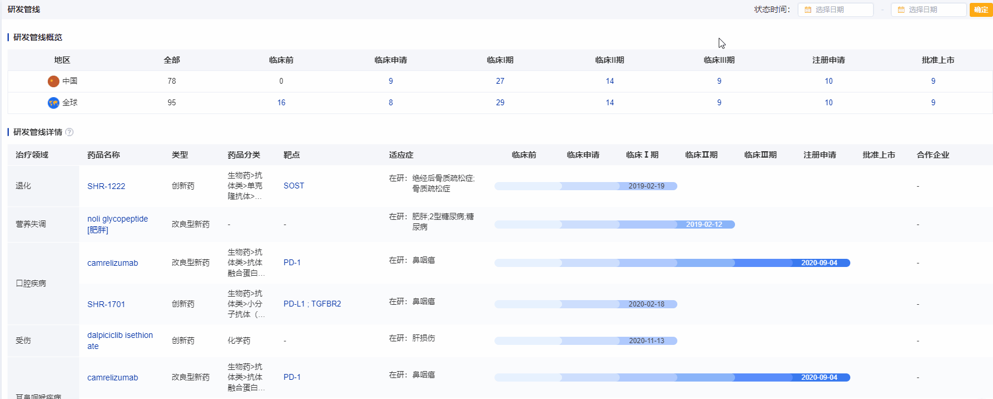Open the global 临床申请 count of 8
Viewport: 993px width, 399px height.
coord(391,103)
